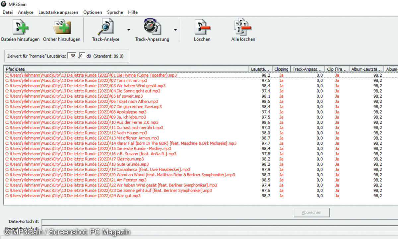Screen dimensions: 398x239
Task: Apply Track-Anpassung via its gauge icon
Action: 152,27
